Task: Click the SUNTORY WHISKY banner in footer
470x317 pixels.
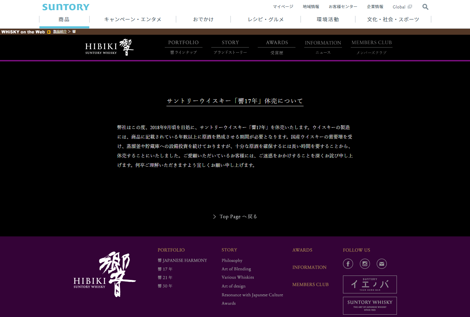Action: pos(370,306)
